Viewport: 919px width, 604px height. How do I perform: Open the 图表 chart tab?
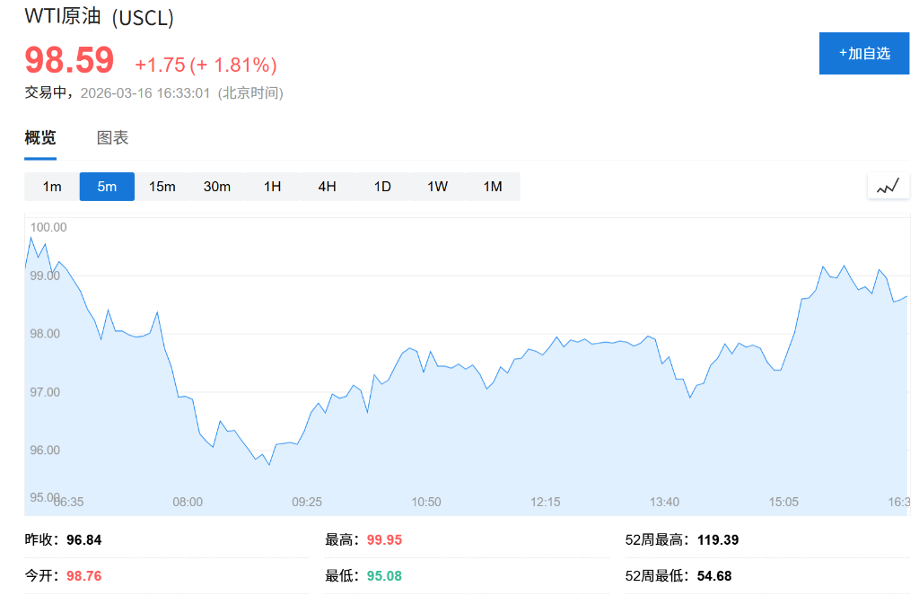pyautogui.click(x=113, y=137)
